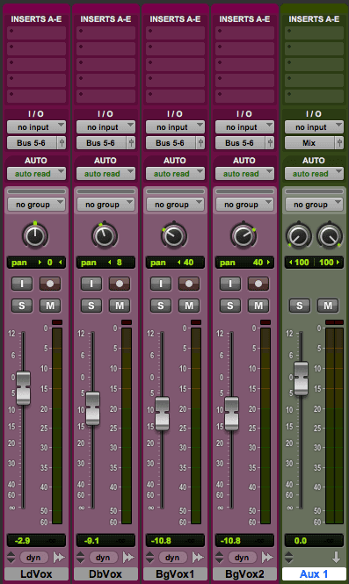Click the DbVox pan knob
349x584 pixels.
pos(105,236)
